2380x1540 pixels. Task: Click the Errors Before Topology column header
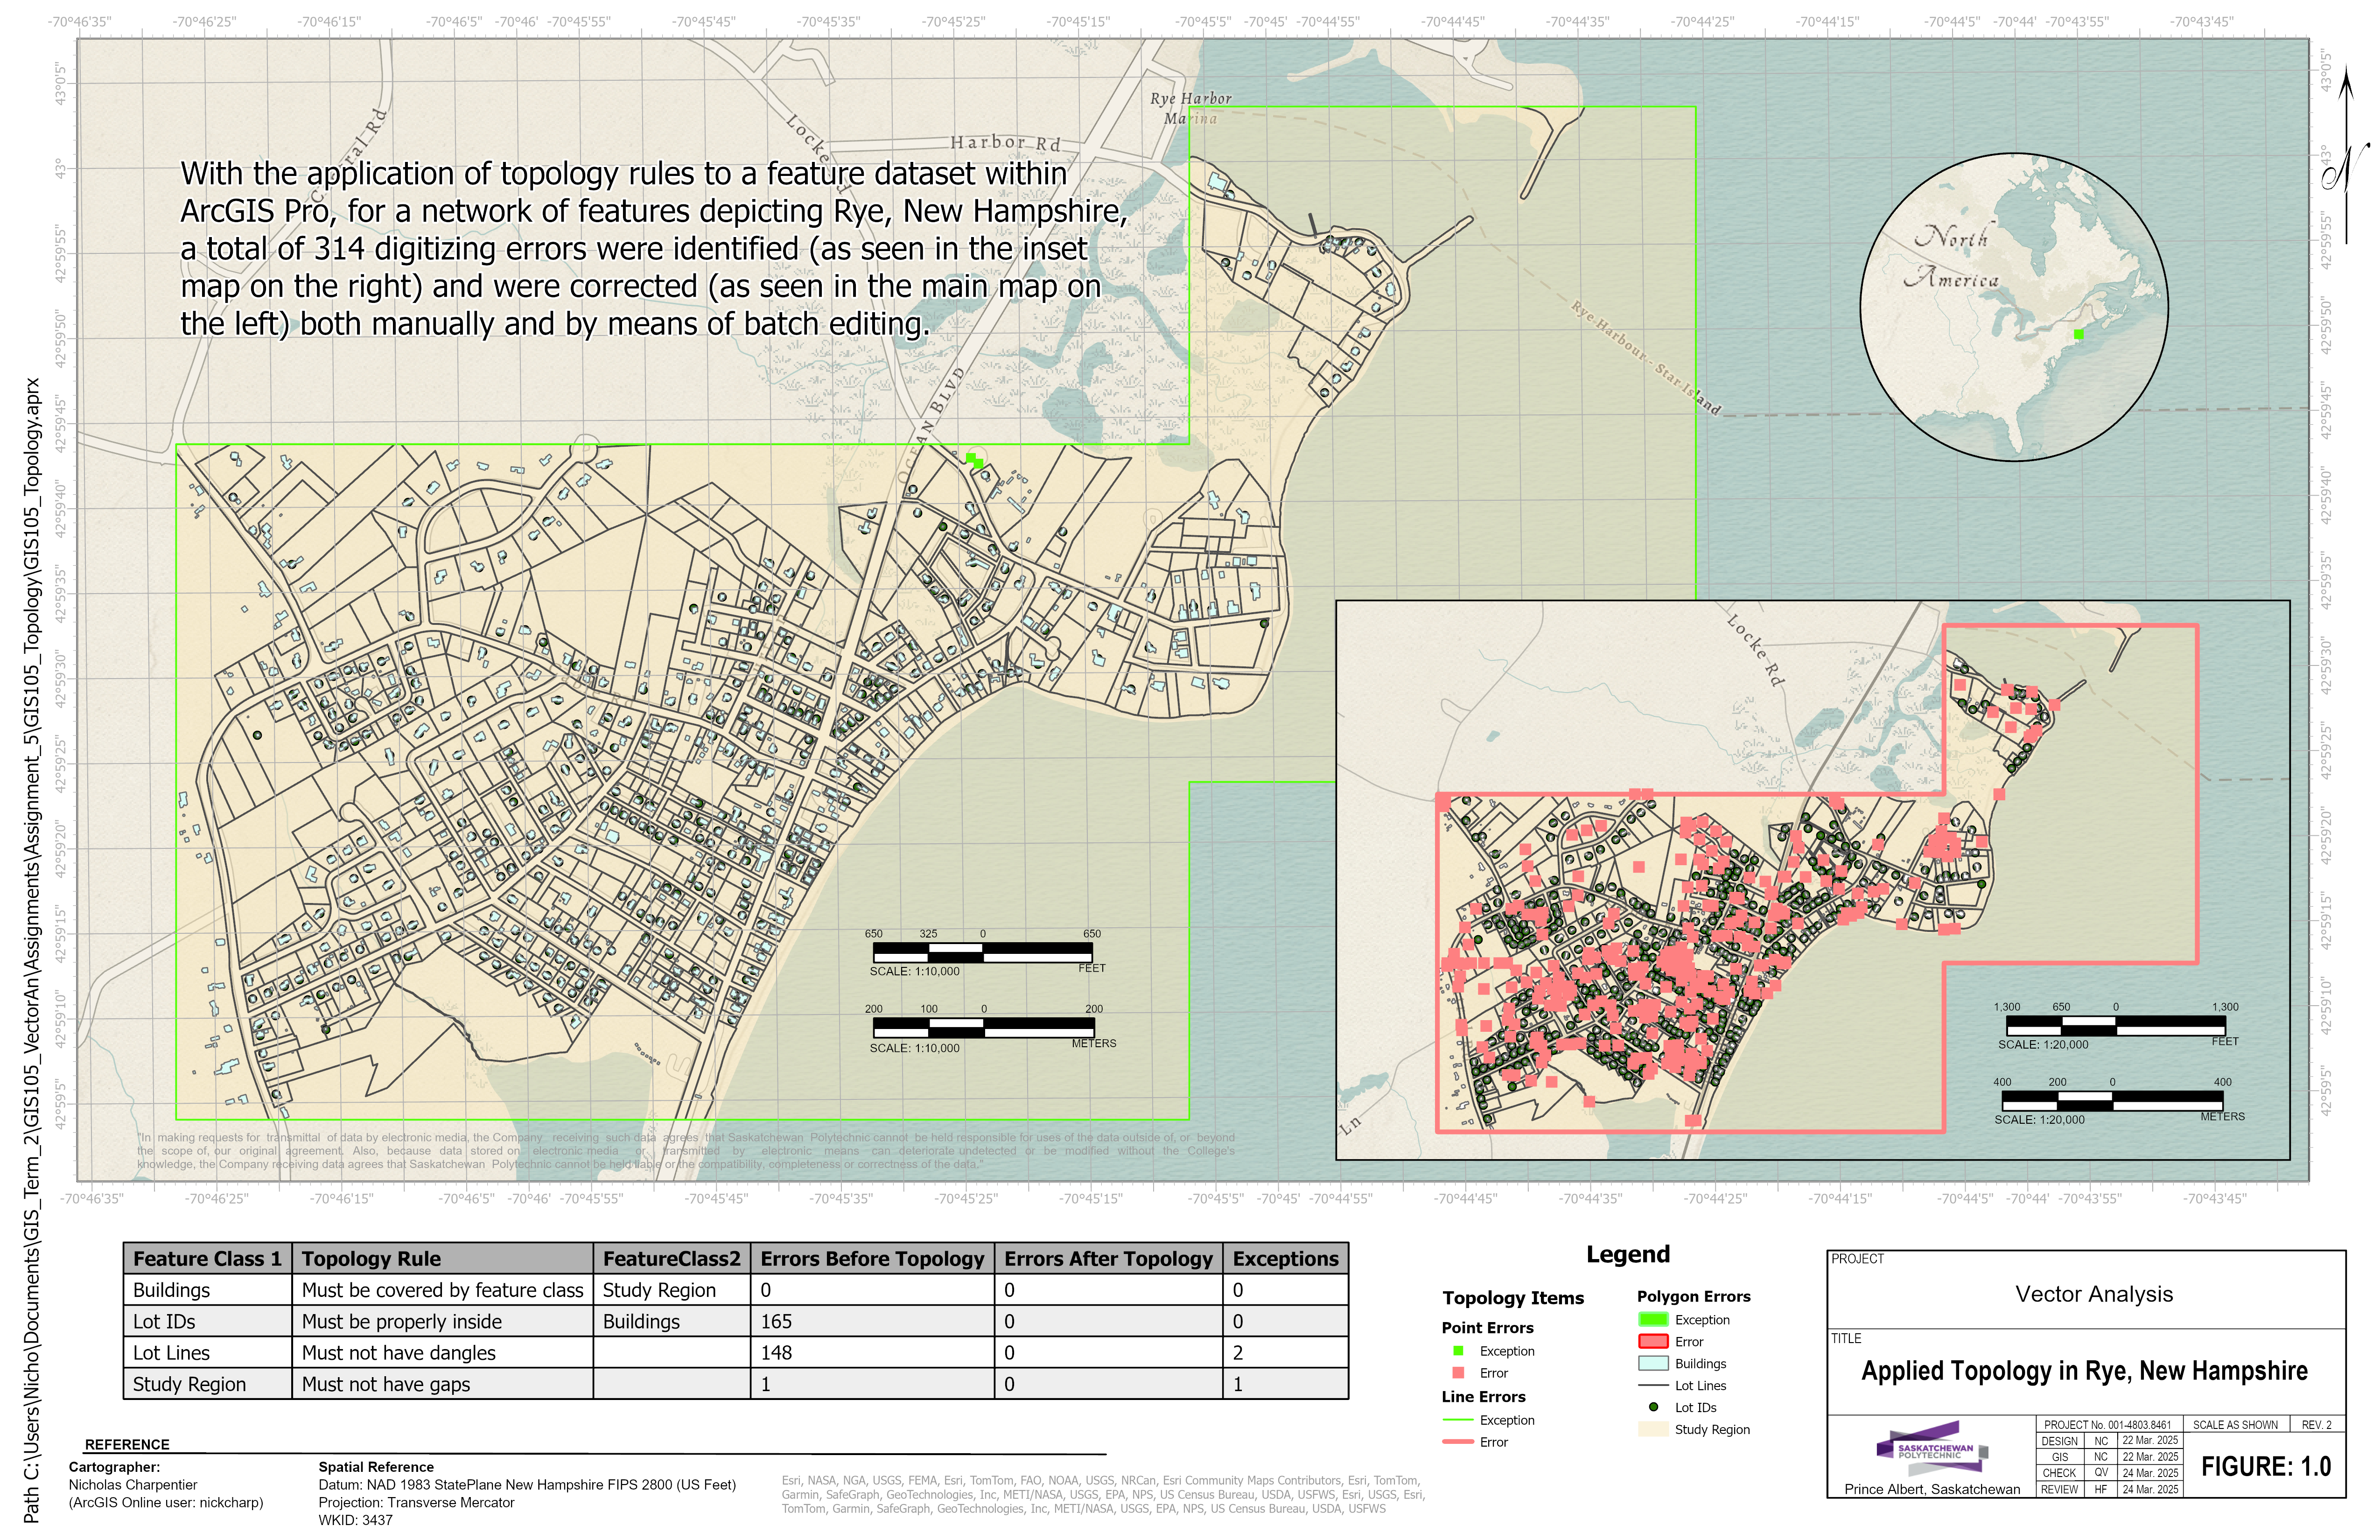click(872, 1259)
